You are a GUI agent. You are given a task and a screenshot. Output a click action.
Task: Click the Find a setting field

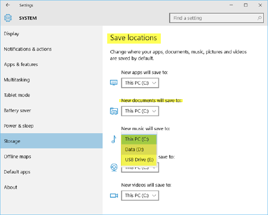coord(216,18)
